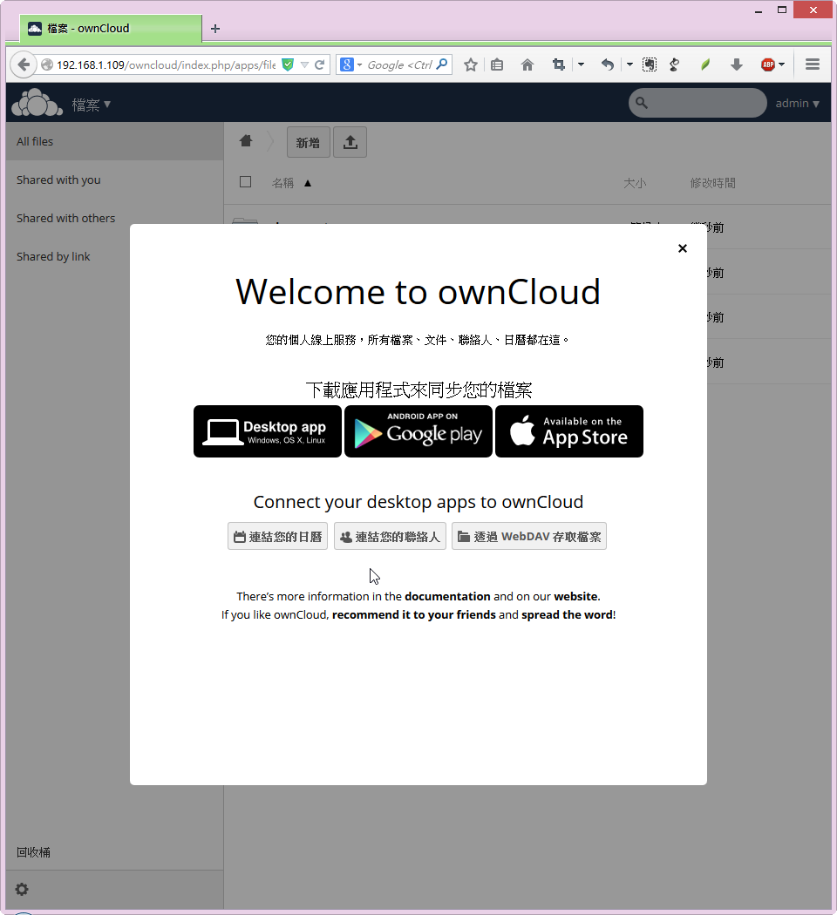Open the browser downloads arrow
837x915 pixels.
coord(737,64)
